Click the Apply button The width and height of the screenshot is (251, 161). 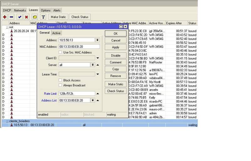[x=115, y=47]
